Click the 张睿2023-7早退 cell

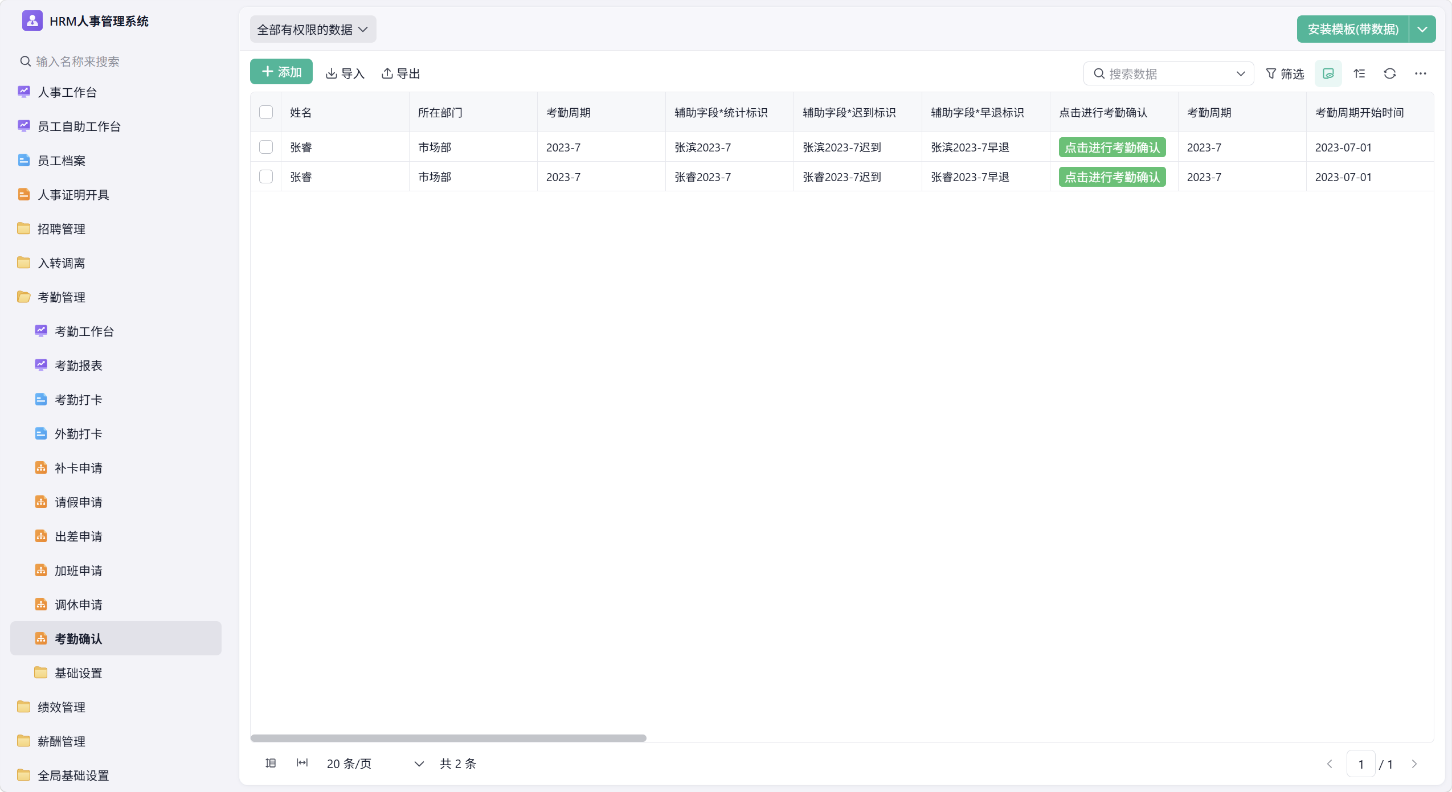(x=985, y=177)
